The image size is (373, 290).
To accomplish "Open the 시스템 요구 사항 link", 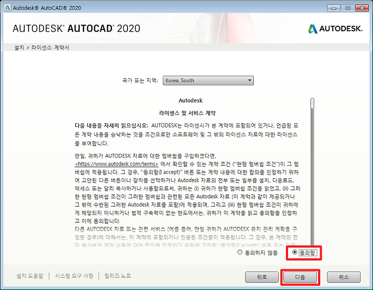I will [x=74, y=275].
